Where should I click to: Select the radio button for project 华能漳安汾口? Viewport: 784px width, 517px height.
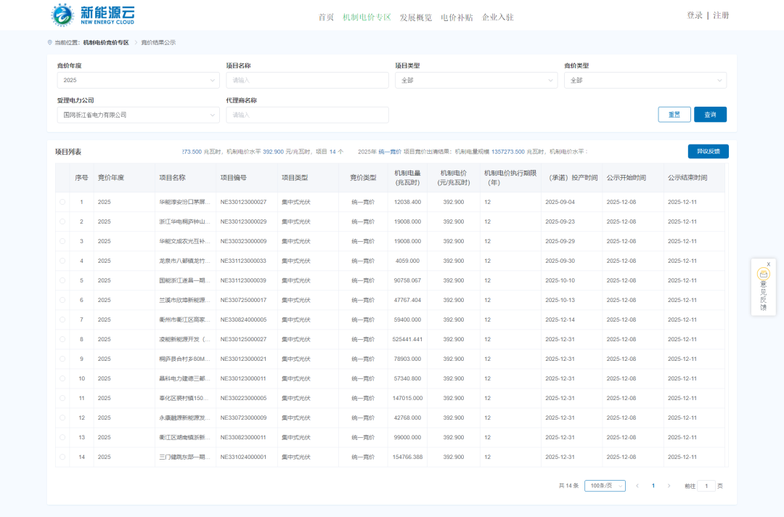[x=62, y=202]
